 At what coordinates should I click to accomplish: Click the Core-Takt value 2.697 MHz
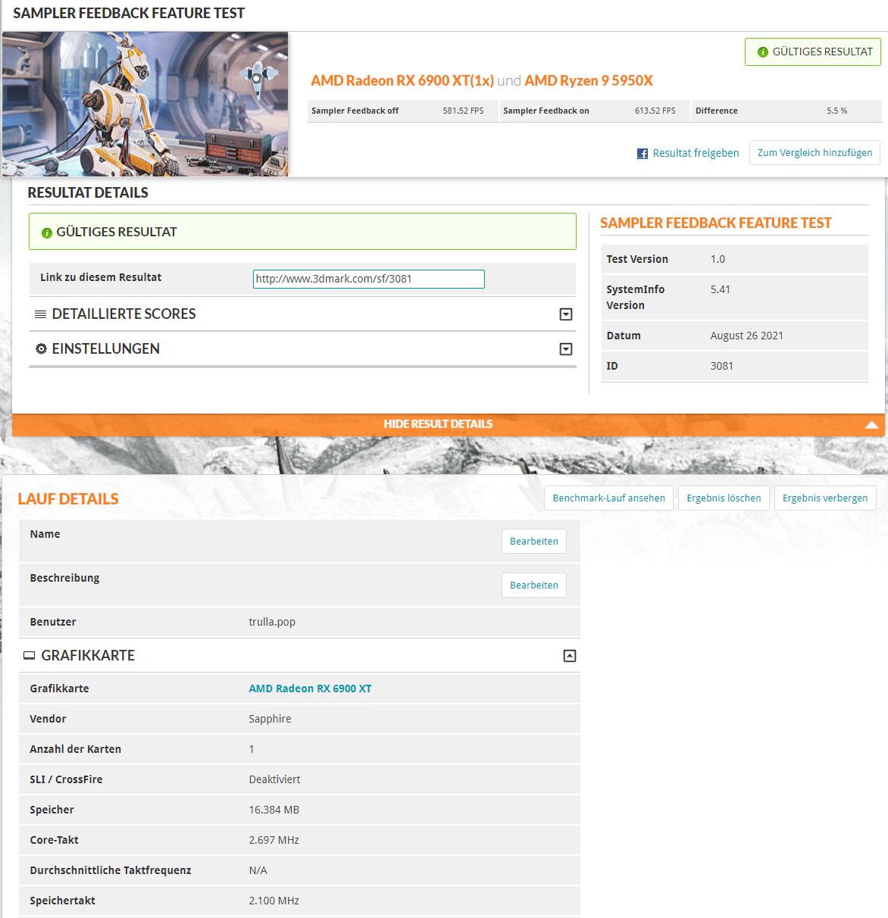click(x=274, y=840)
